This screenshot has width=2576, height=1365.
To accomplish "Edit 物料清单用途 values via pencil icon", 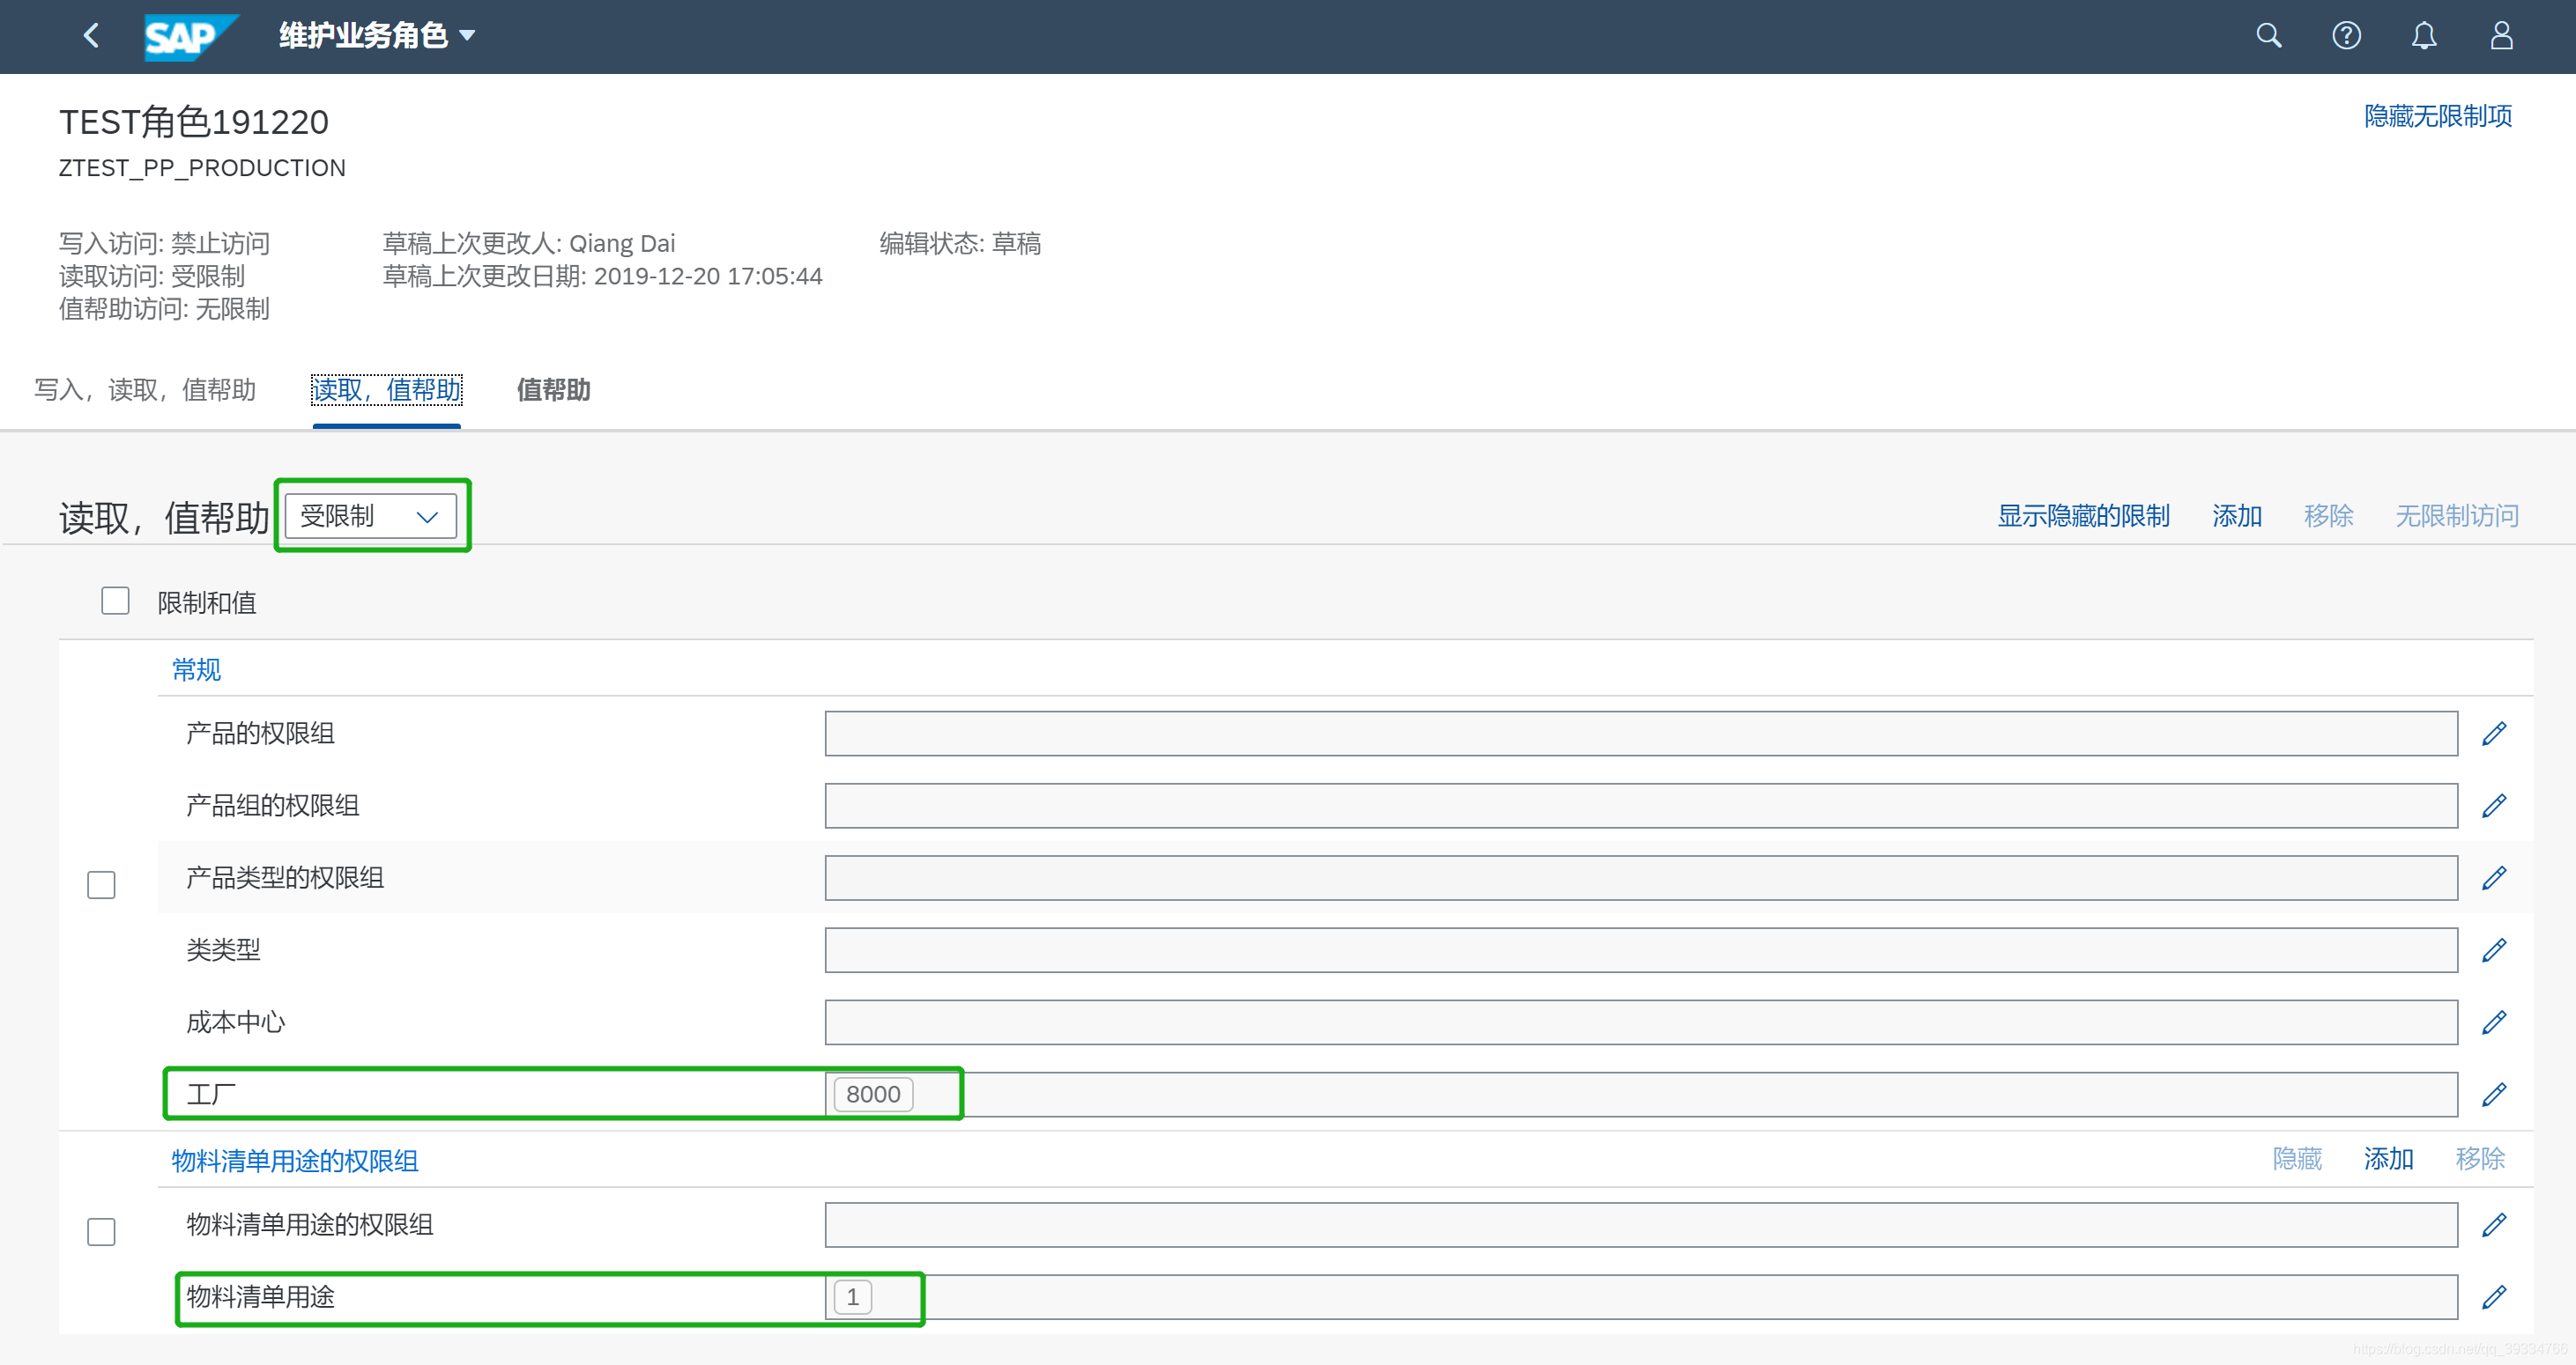I will pyautogui.click(x=2494, y=1297).
